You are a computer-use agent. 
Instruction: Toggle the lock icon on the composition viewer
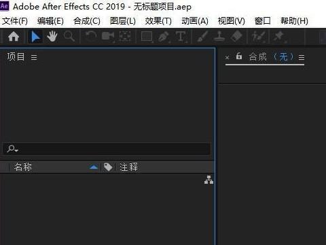(239, 56)
